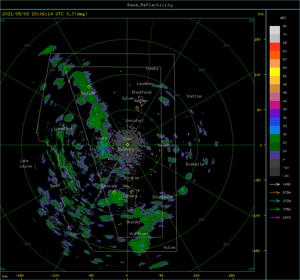
Task: Click the 18TS legend text
Action: click(287, 217)
